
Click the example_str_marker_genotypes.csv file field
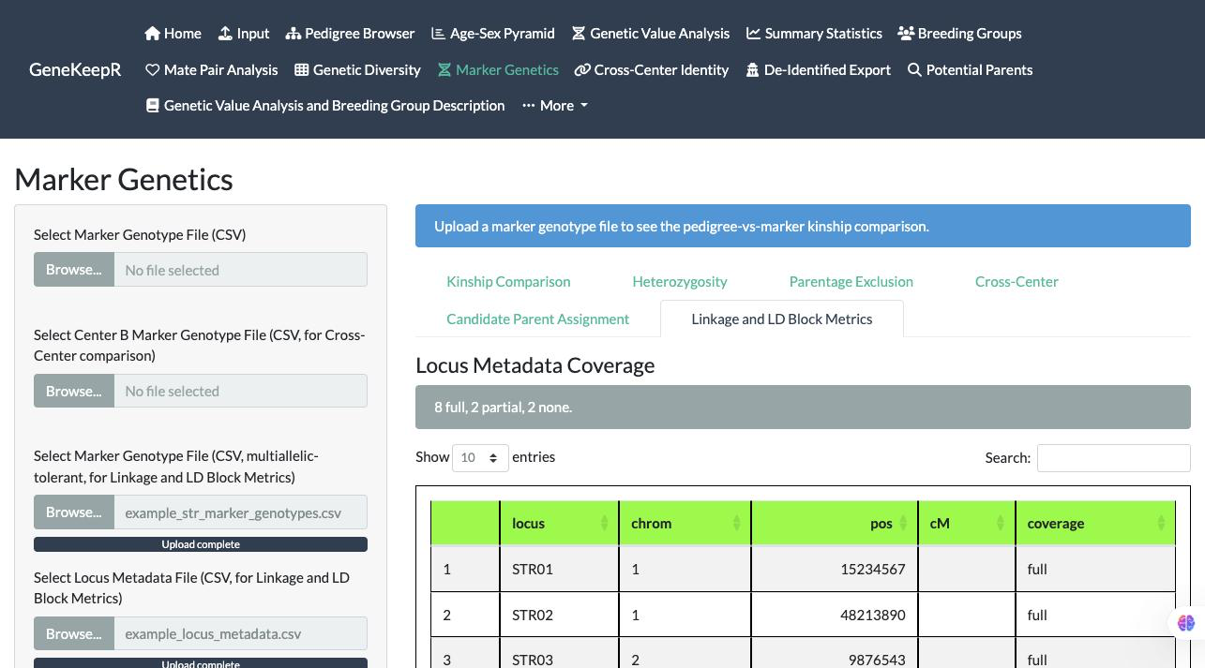(241, 512)
